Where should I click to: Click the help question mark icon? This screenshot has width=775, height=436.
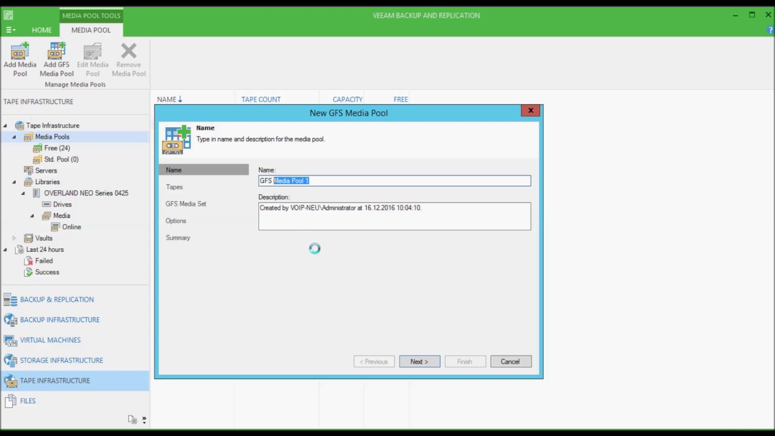[770, 30]
